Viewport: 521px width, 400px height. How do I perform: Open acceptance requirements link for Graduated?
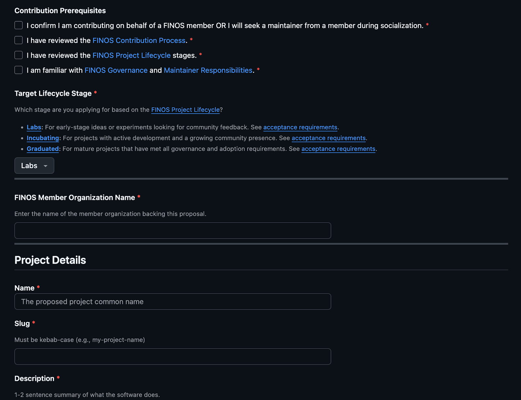click(x=338, y=149)
